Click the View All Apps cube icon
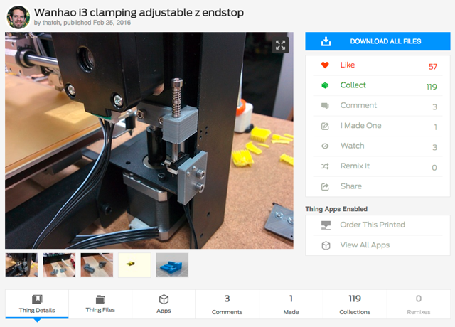Screen dimensions: 455x327 point(326,245)
